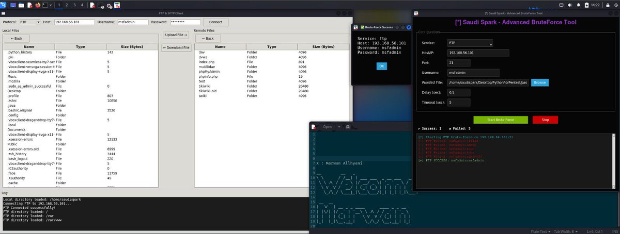Launch Firefox from the top panel
Viewport: 620px width, 234px height.
(x=38, y=5)
